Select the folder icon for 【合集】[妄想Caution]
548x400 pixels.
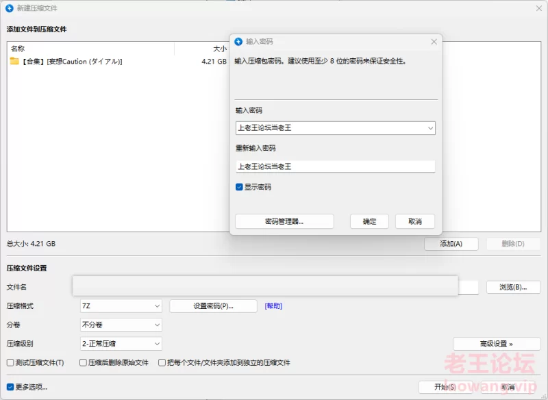click(x=14, y=62)
